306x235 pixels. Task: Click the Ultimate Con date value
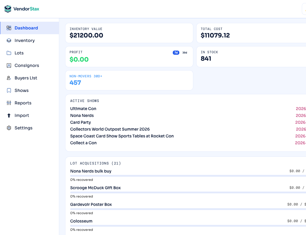coord(301,109)
